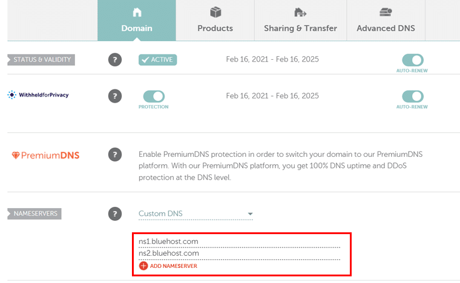Toggle domain Auto-Renew switch in Status row
Viewport: 460px width, 283px height.
(x=412, y=60)
